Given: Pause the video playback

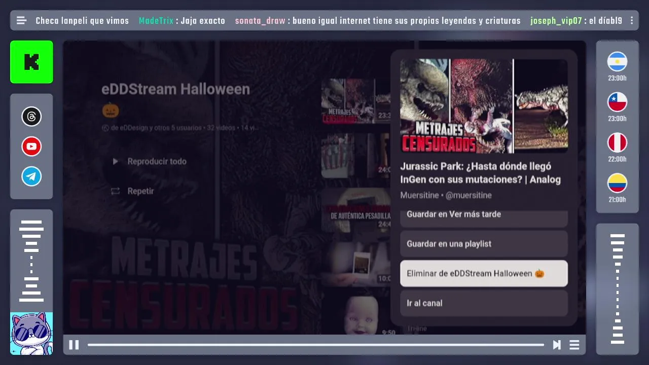Looking at the screenshot, I should point(74,345).
